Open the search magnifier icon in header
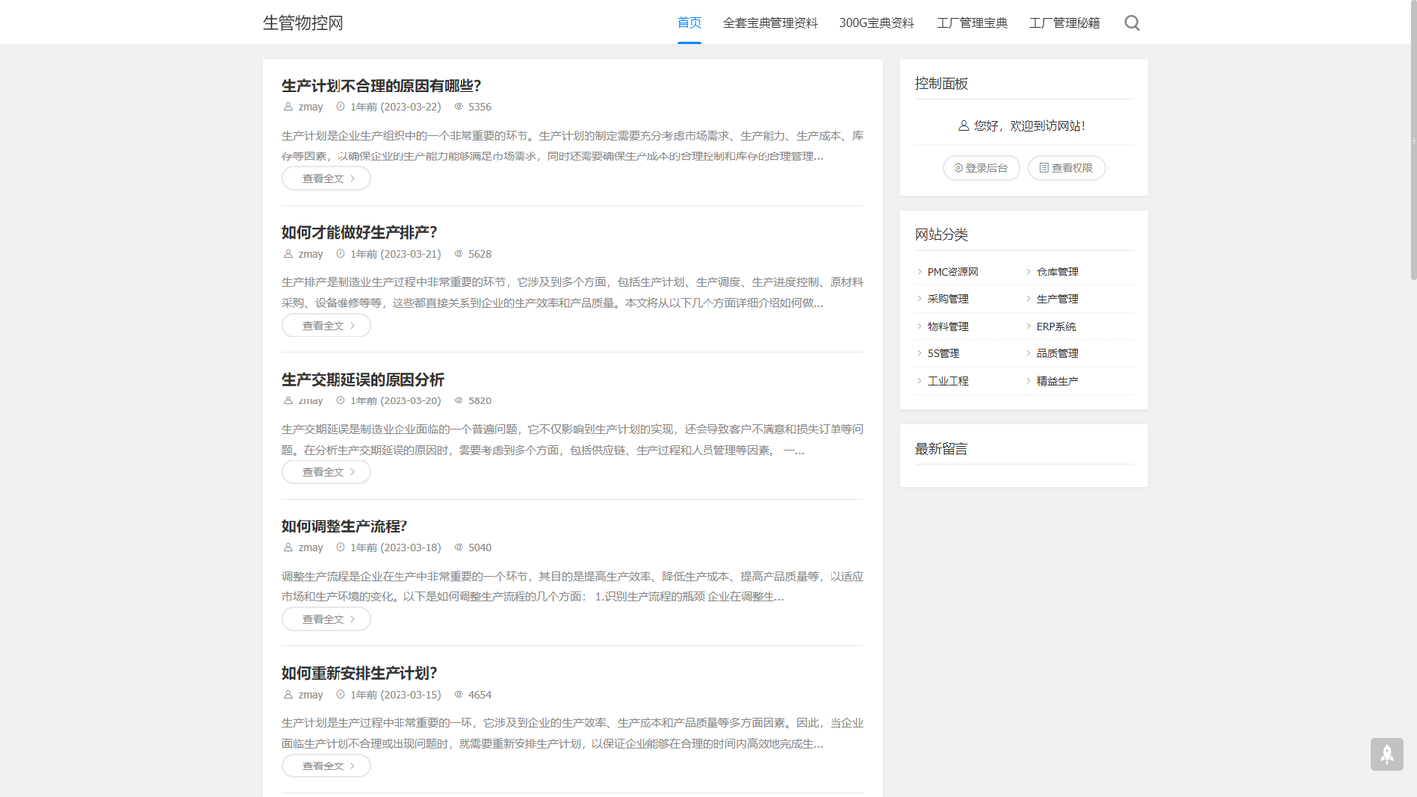 point(1132,23)
